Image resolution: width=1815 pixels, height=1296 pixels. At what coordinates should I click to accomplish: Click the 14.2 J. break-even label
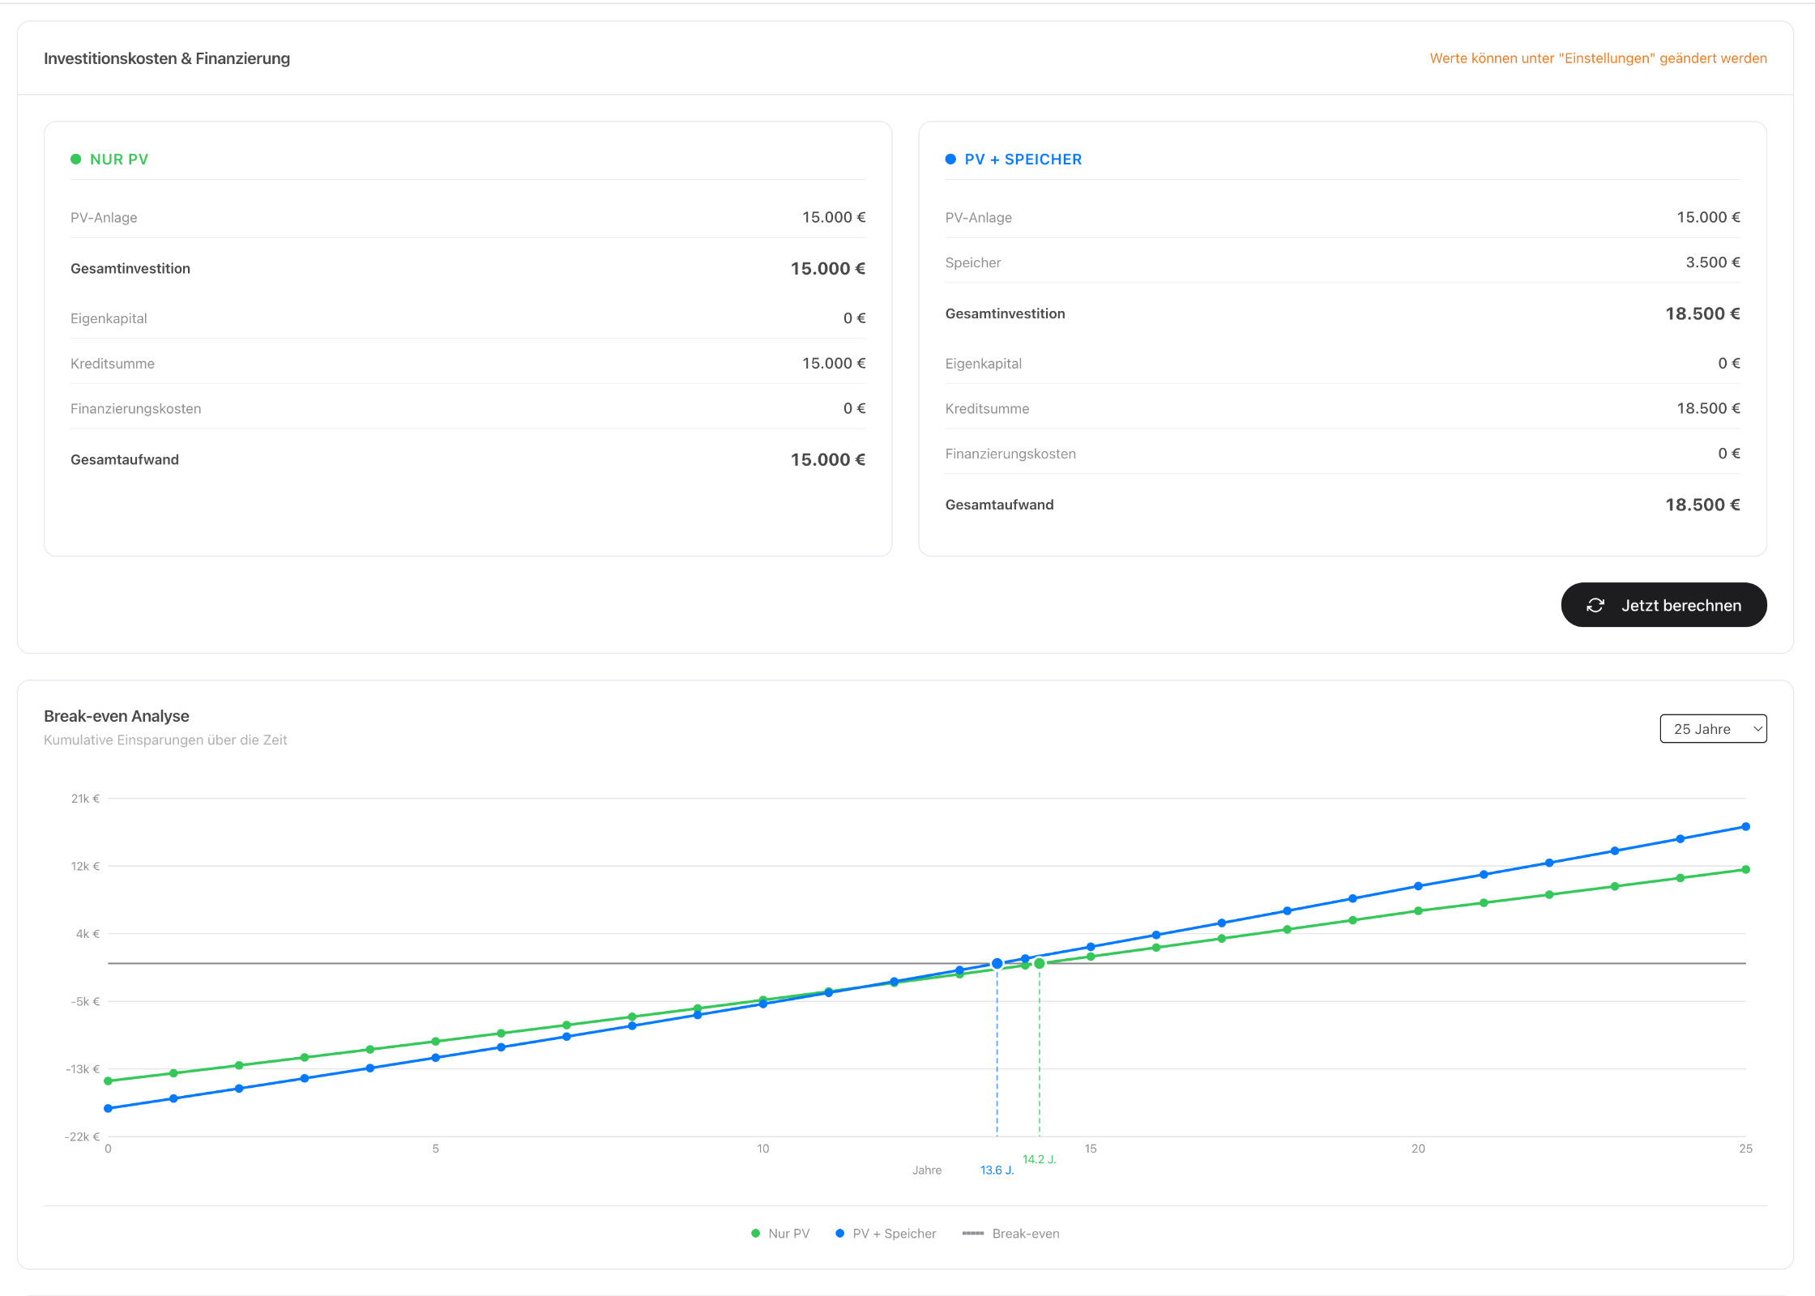(x=1039, y=1159)
